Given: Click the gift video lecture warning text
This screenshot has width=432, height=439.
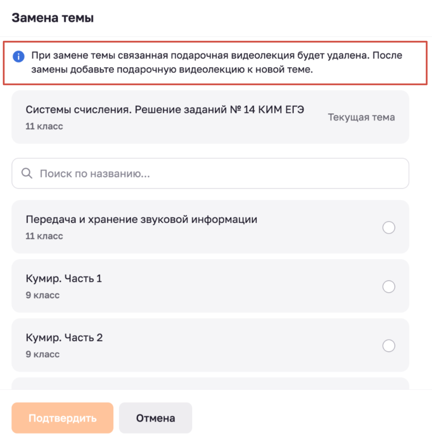Looking at the screenshot, I should point(217,62).
